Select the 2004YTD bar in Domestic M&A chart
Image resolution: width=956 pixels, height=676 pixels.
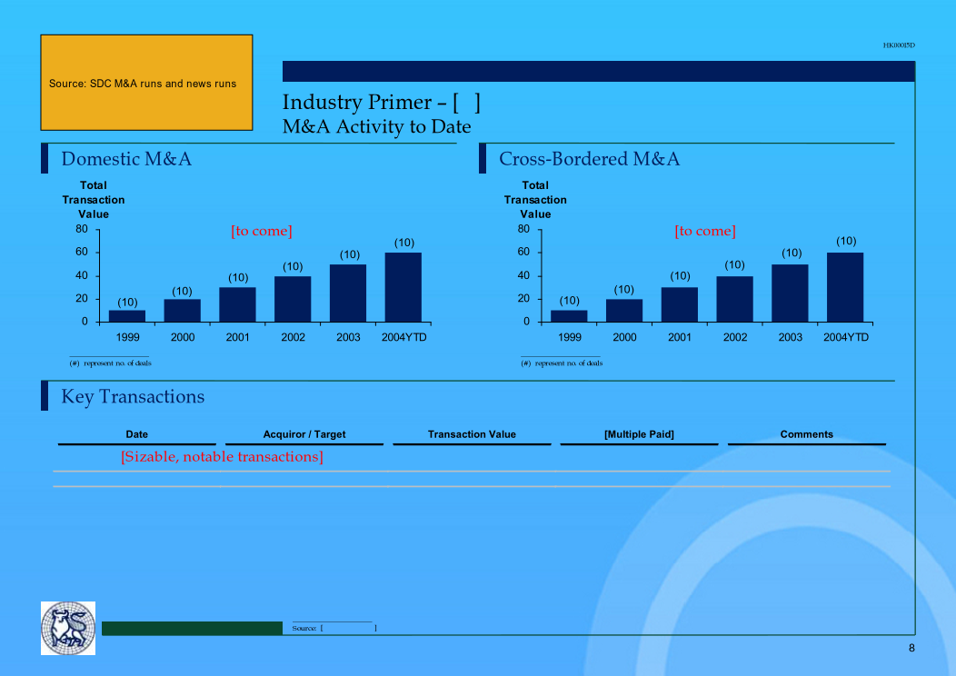[x=403, y=287]
